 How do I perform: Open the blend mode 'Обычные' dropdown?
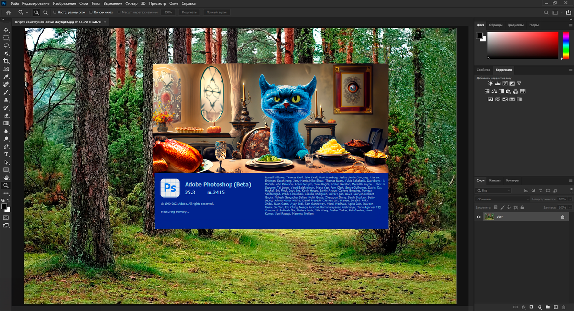[x=503, y=199]
